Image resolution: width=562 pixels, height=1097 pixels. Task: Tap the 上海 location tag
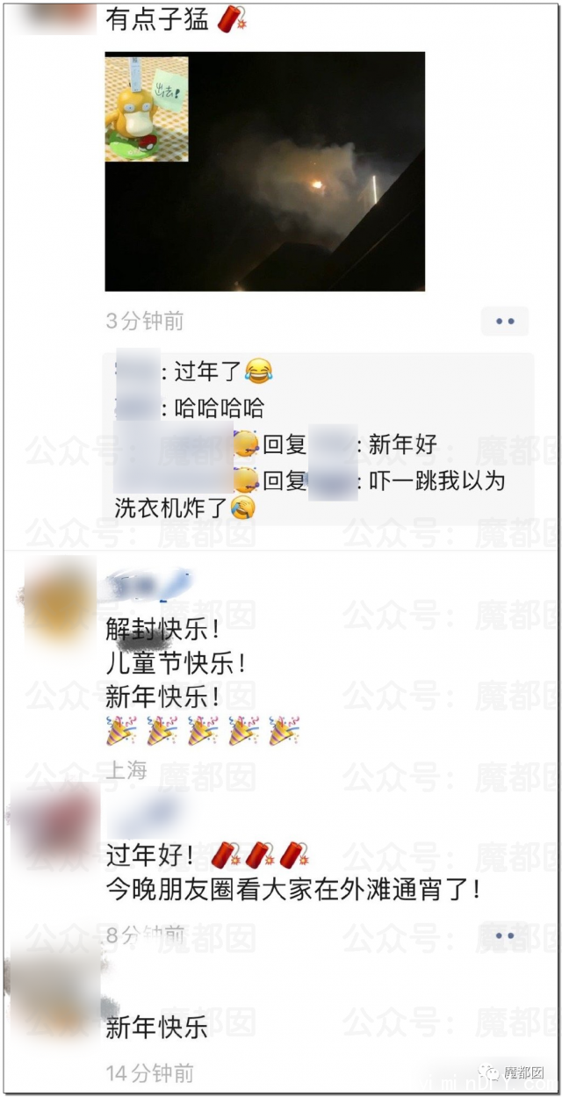[126, 771]
